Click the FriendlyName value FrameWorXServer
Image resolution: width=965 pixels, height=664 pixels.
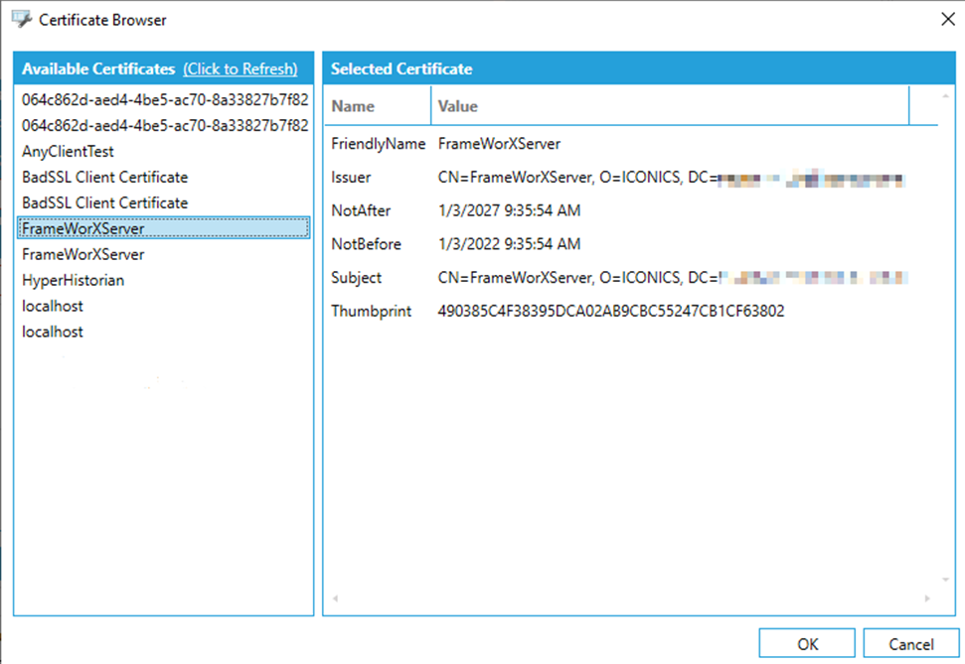pyautogui.click(x=499, y=144)
